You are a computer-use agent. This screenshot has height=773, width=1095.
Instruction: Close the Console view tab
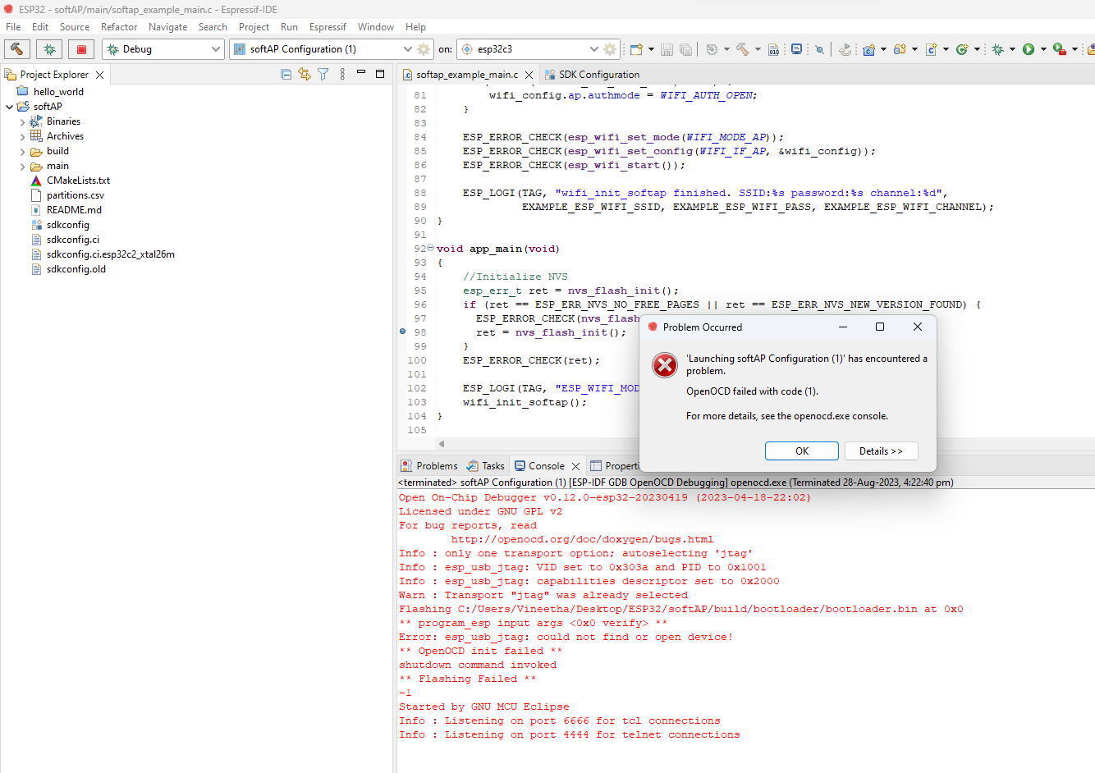pos(575,466)
